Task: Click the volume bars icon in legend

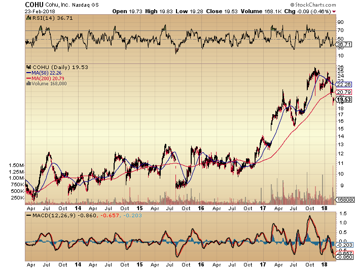Action: tap(28, 83)
